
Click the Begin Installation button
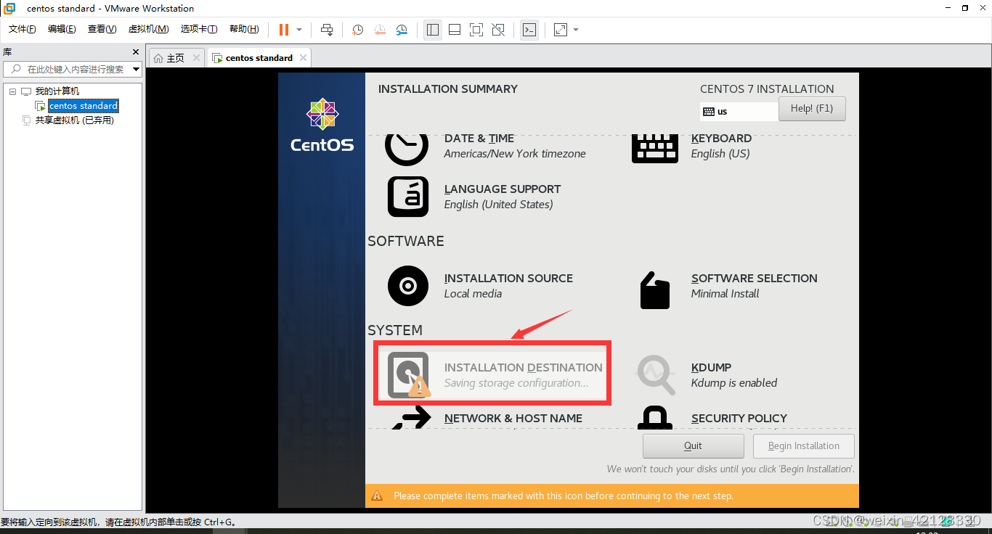tap(803, 445)
